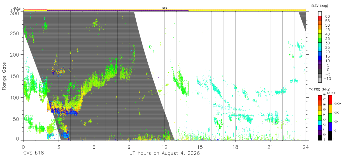Click the 'Range Gate' y-axis title
The width and height of the screenshot is (344, 159).
click(4, 76)
